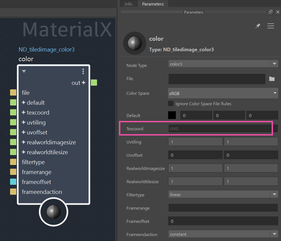281x241 pixels.
Task: Click the yellow frameendaction input port
Action: pyautogui.click(x=13, y=192)
